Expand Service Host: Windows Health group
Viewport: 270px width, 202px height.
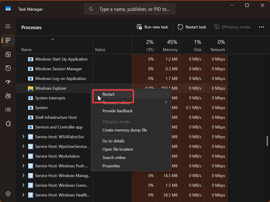tap(23, 195)
